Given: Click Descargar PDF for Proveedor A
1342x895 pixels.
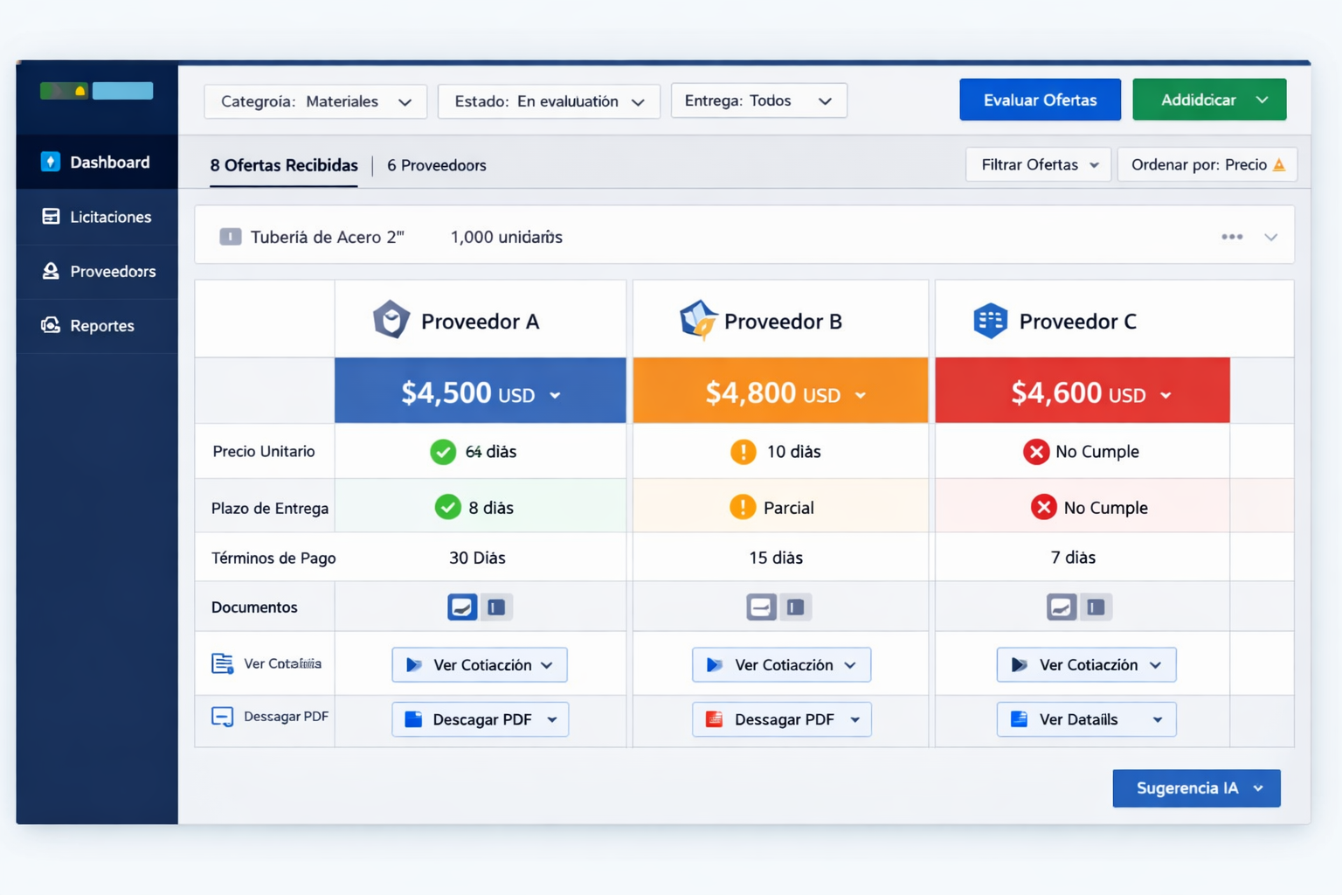Looking at the screenshot, I should coord(480,719).
